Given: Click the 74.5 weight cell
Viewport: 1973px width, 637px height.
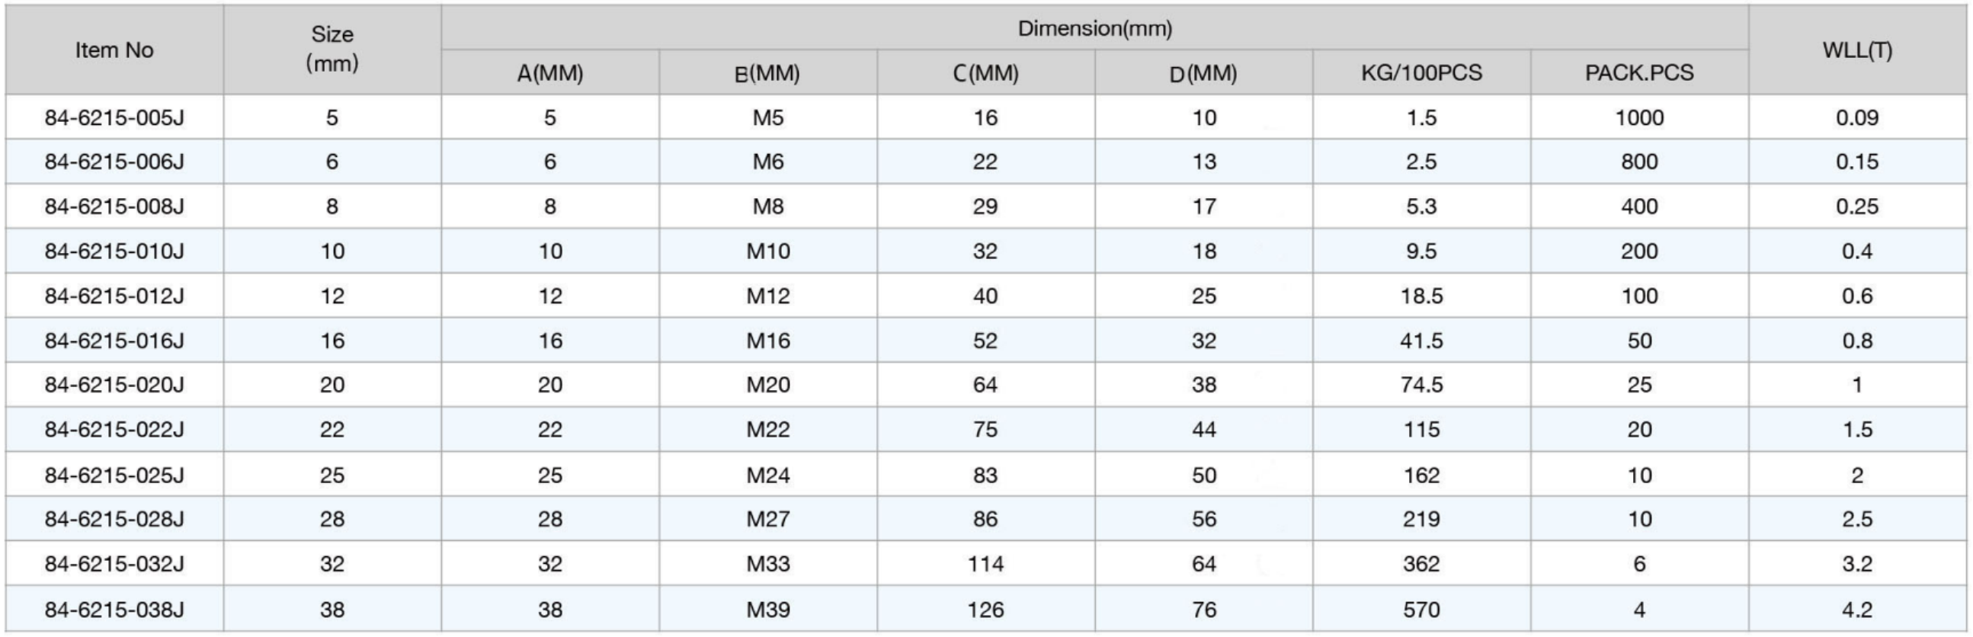Looking at the screenshot, I should click(1421, 384).
